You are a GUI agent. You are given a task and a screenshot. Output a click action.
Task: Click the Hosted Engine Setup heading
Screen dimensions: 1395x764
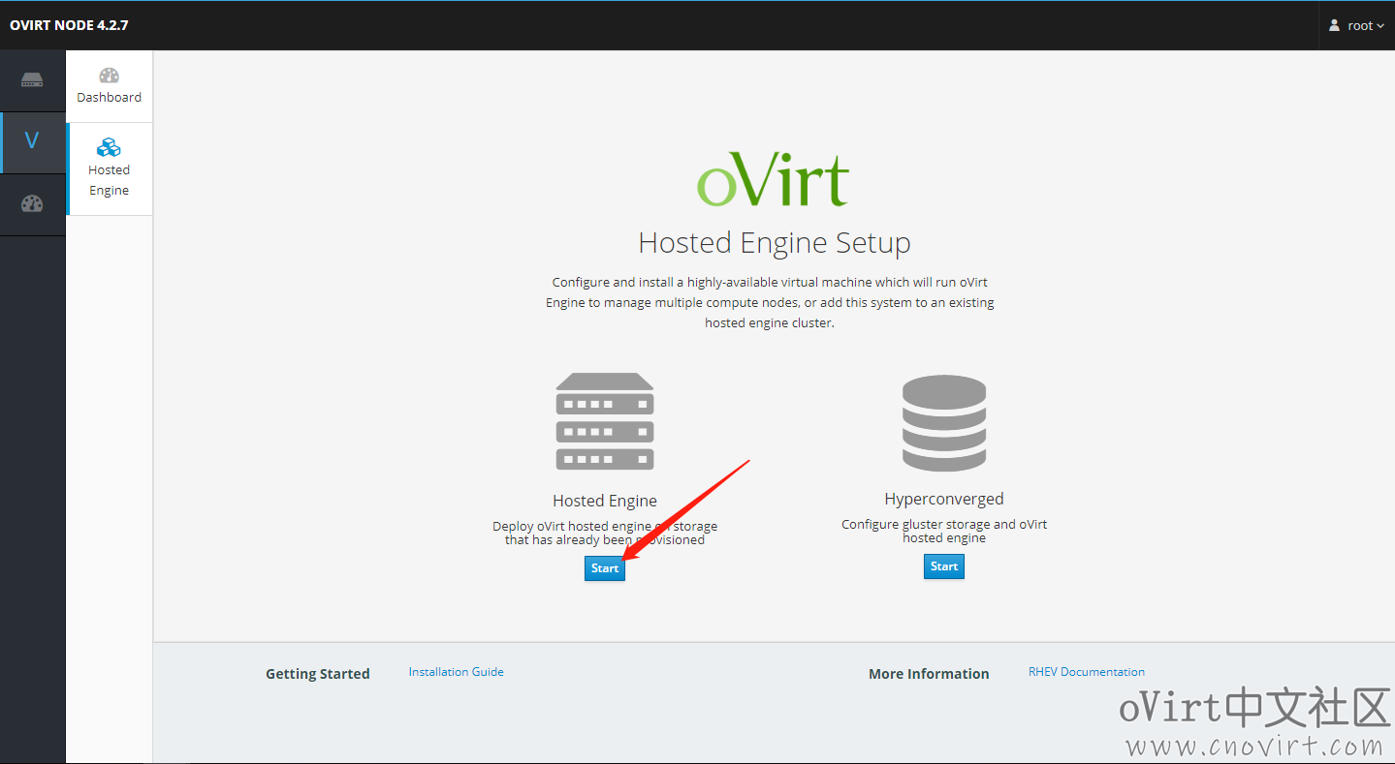coord(775,242)
